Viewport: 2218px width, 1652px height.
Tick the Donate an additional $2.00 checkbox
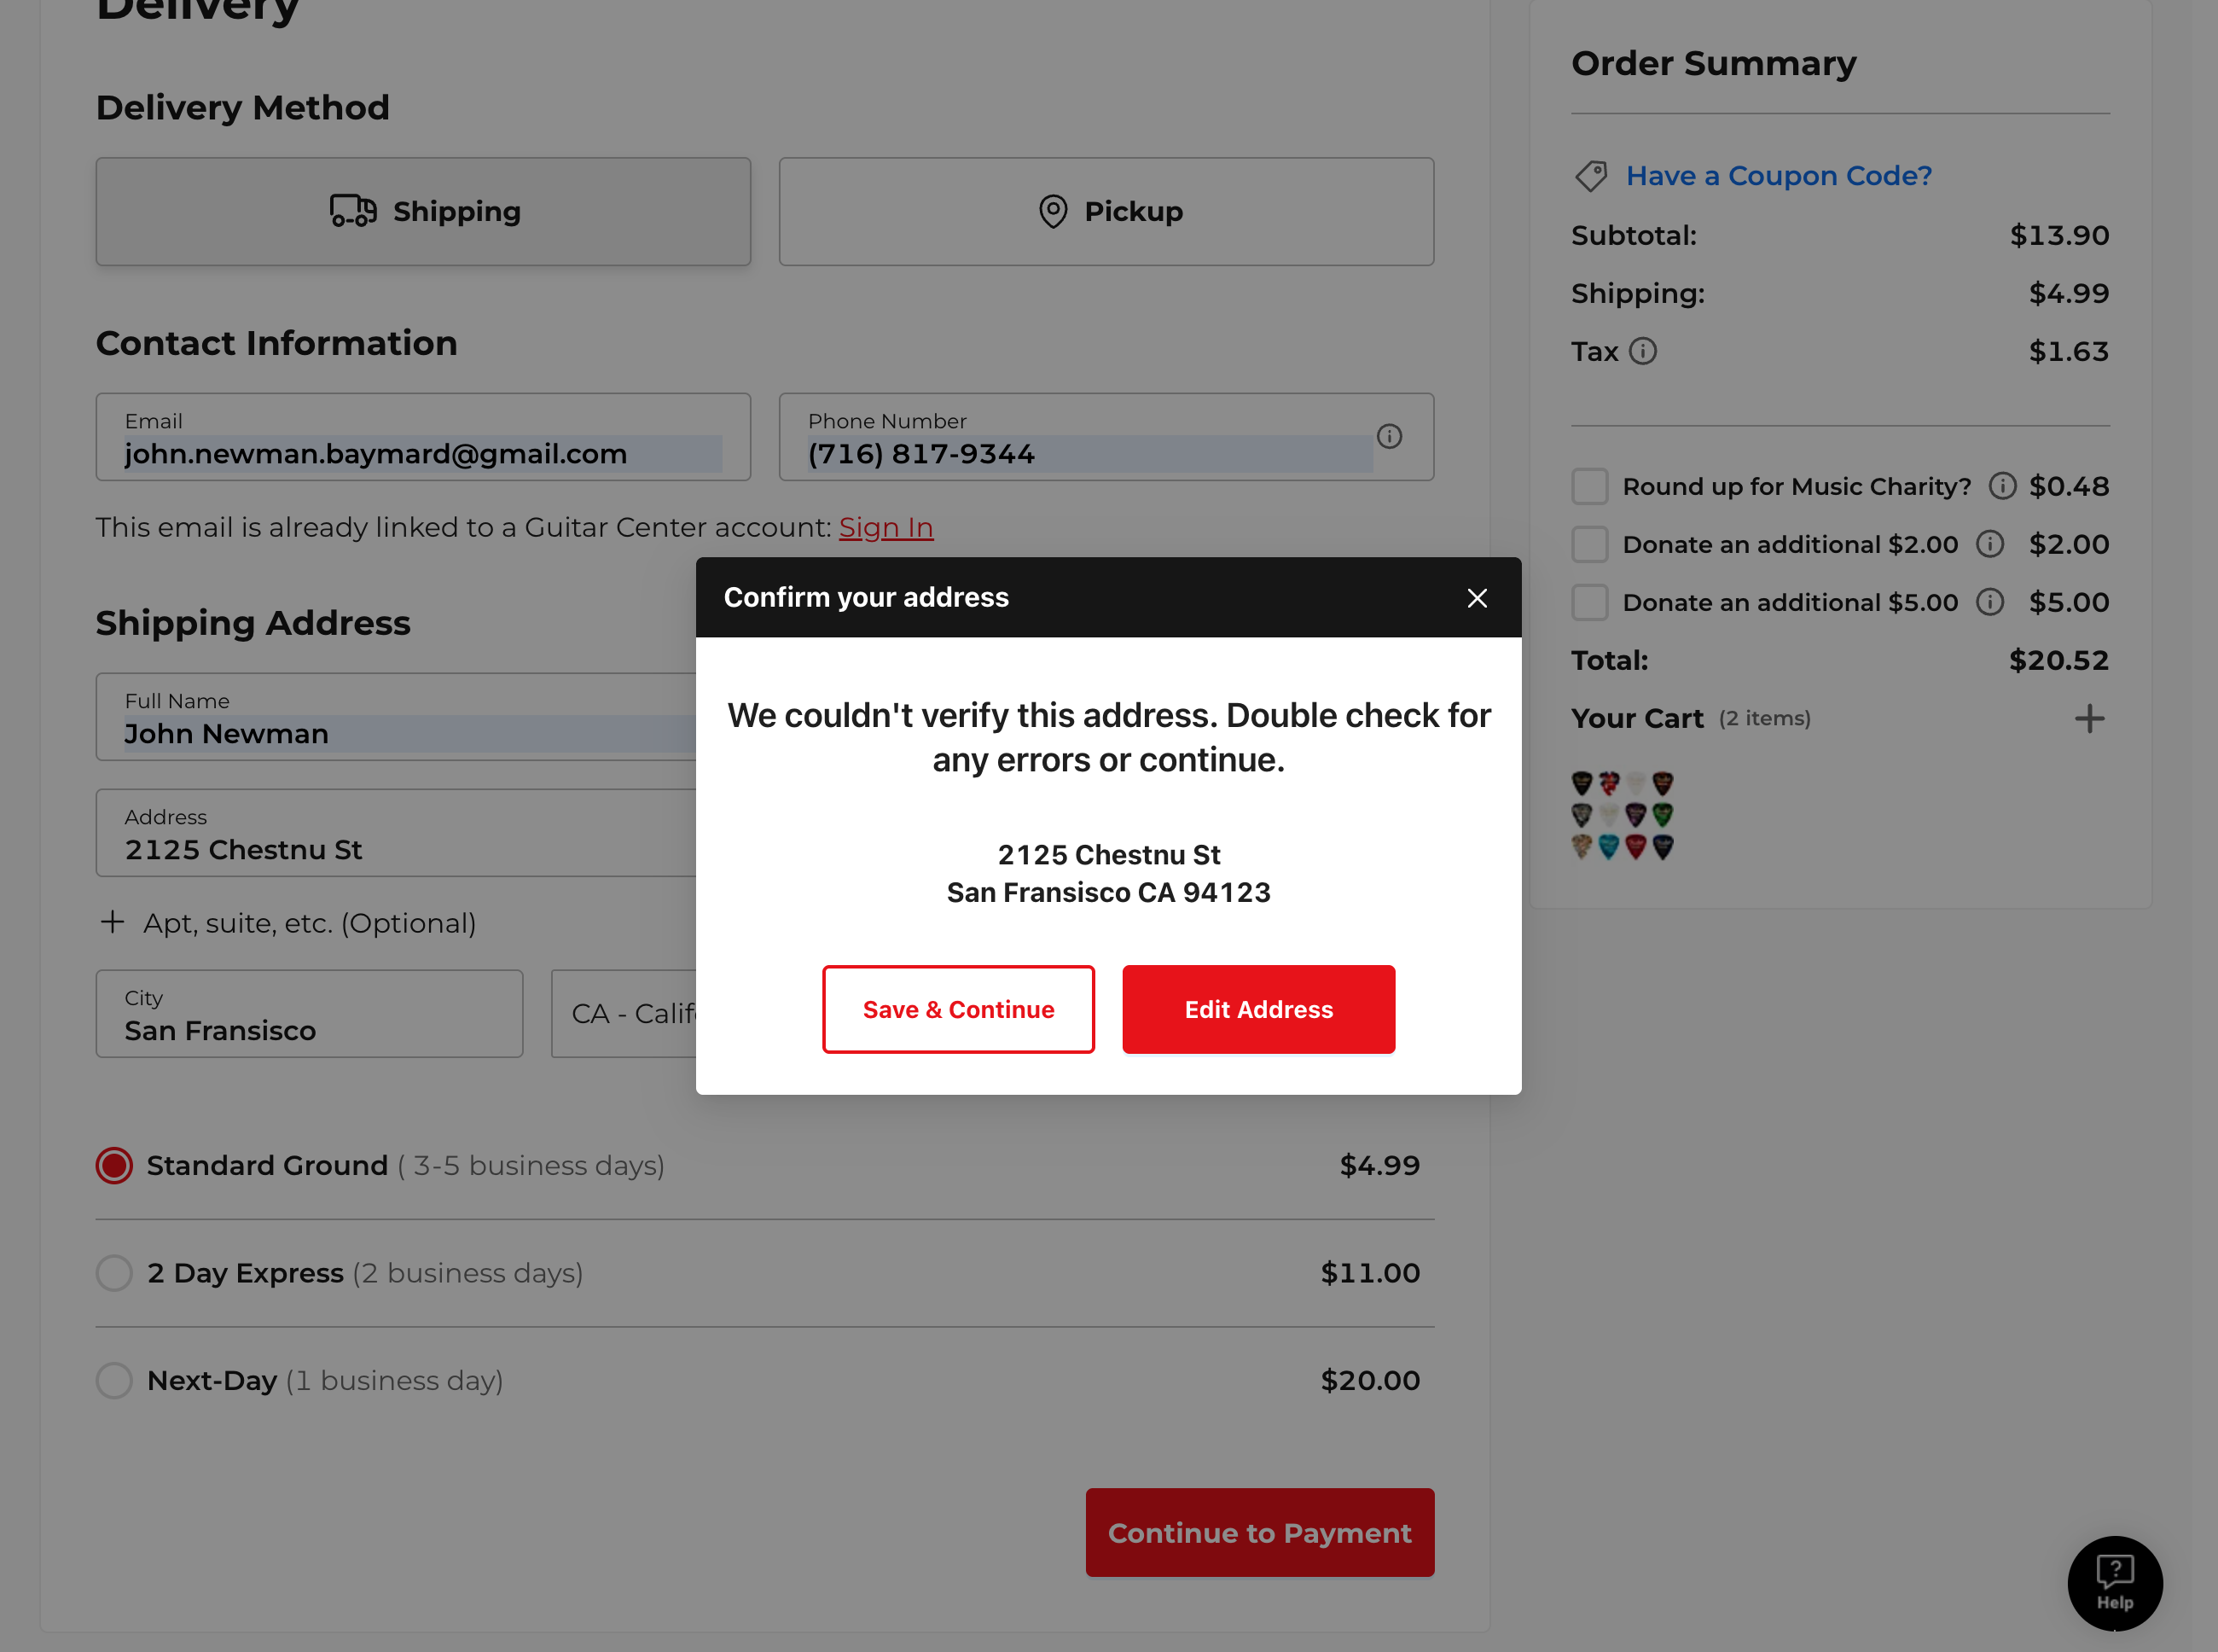(1589, 544)
